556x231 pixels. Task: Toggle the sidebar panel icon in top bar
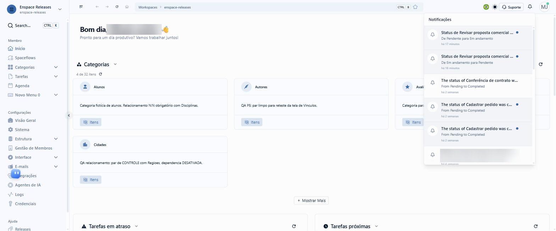tap(81, 7)
